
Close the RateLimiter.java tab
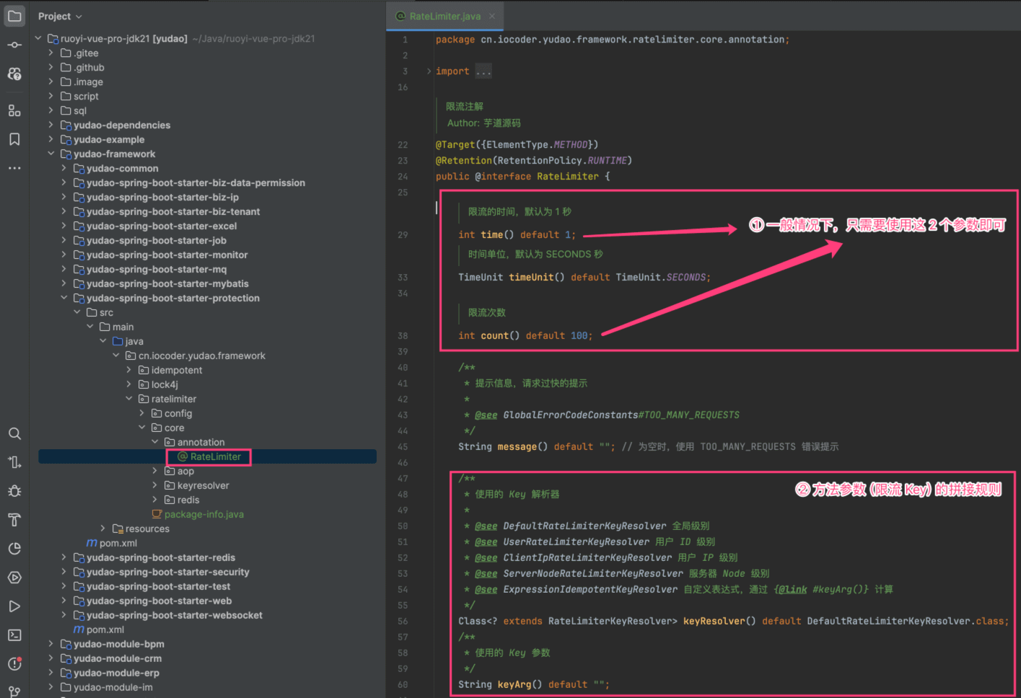coord(492,16)
